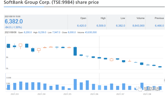This screenshot has width=165, height=96.
Task: Click the Previous column header label
Action: pos(159,18)
